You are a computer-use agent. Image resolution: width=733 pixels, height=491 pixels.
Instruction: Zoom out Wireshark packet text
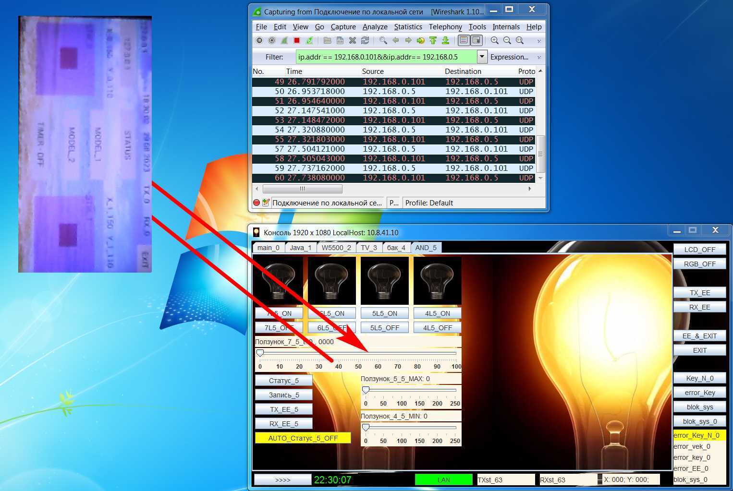click(507, 41)
